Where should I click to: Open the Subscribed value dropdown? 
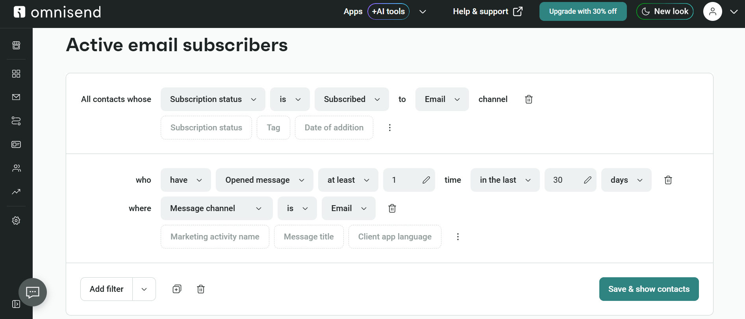tap(352, 99)
